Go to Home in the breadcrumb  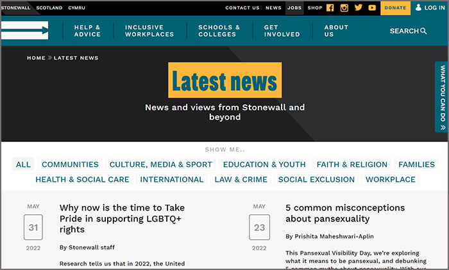pyautogui.click(x=36, y=58)
